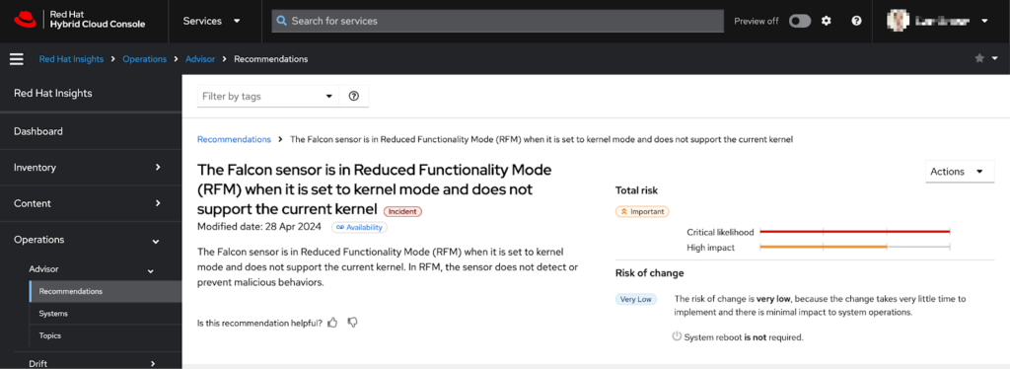Click the tags filter help icon

point(354,96)
